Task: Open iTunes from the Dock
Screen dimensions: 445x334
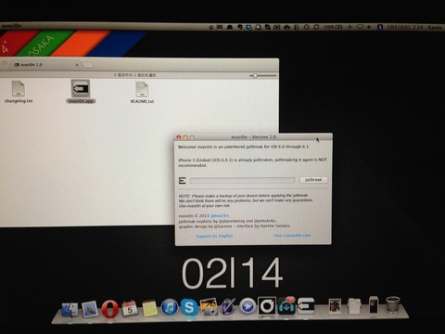Action: point(170,307)
